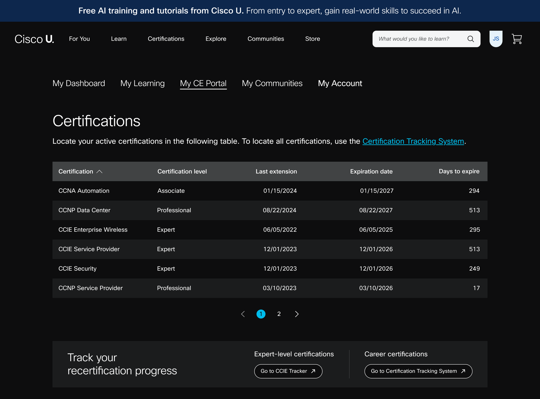Click the 294 days to expire value
The width and height of the screenshot is (540, 399).
tap(474, 191)
